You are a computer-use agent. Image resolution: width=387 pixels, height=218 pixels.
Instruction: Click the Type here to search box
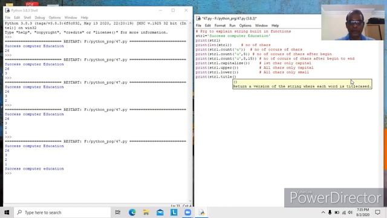coord(62,213)
